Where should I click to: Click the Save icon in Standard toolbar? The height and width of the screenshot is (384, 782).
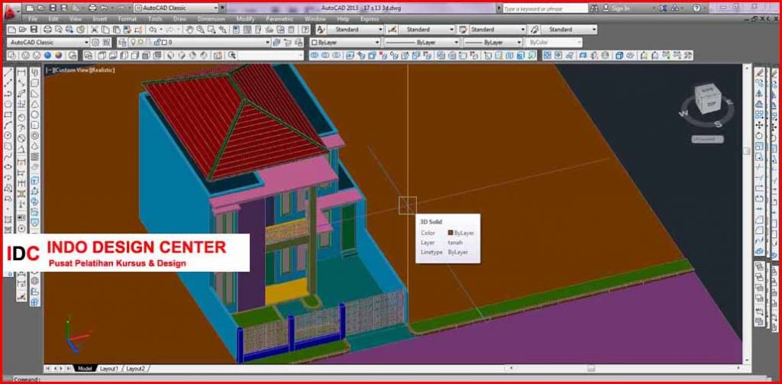coord(34,30)
